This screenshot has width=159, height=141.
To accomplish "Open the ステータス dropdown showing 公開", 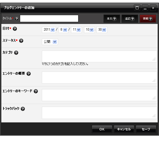I will click(x=50, y=42).
